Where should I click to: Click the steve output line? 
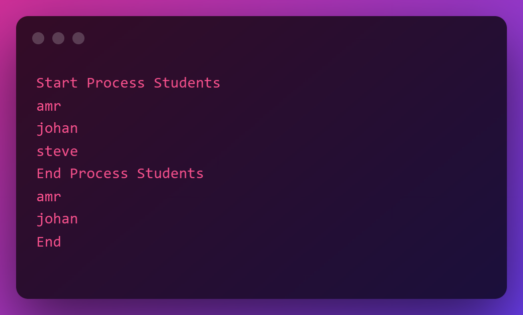coord(57,151)
